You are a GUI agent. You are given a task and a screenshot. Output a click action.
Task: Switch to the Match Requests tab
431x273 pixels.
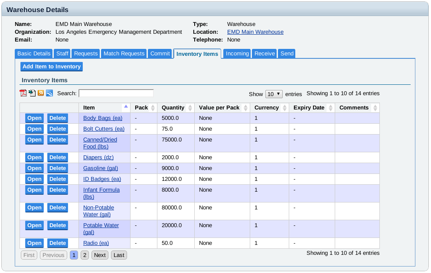(124, 54)
